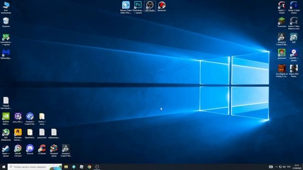Select the green memreduct shortcut icon
Viewport: 303px width, 170px height.
pyautogui.click(x=6, y=40)
